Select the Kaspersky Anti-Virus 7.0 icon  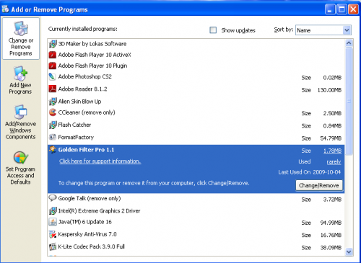click(53, 234)
